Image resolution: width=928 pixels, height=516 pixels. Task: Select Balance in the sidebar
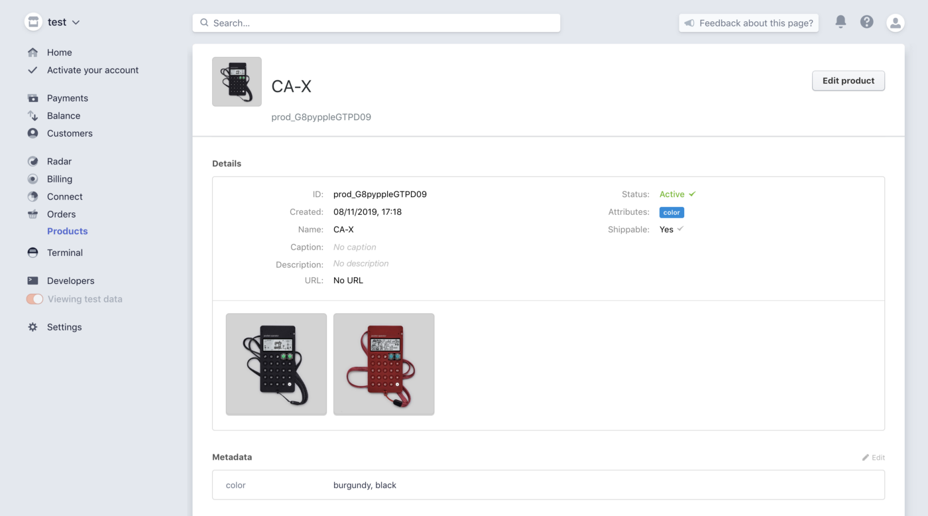pyautogui.click(x=63, y=115)
